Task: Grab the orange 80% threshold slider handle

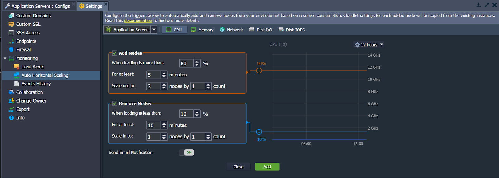Action: pos(259,71)
